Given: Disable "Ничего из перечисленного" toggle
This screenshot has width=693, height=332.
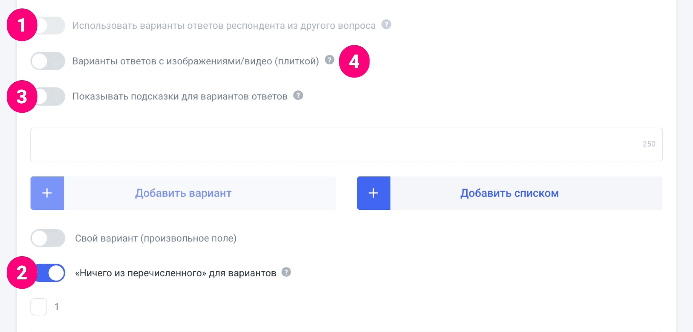Looking at the screenshot, I should click(x=51, y=273).
